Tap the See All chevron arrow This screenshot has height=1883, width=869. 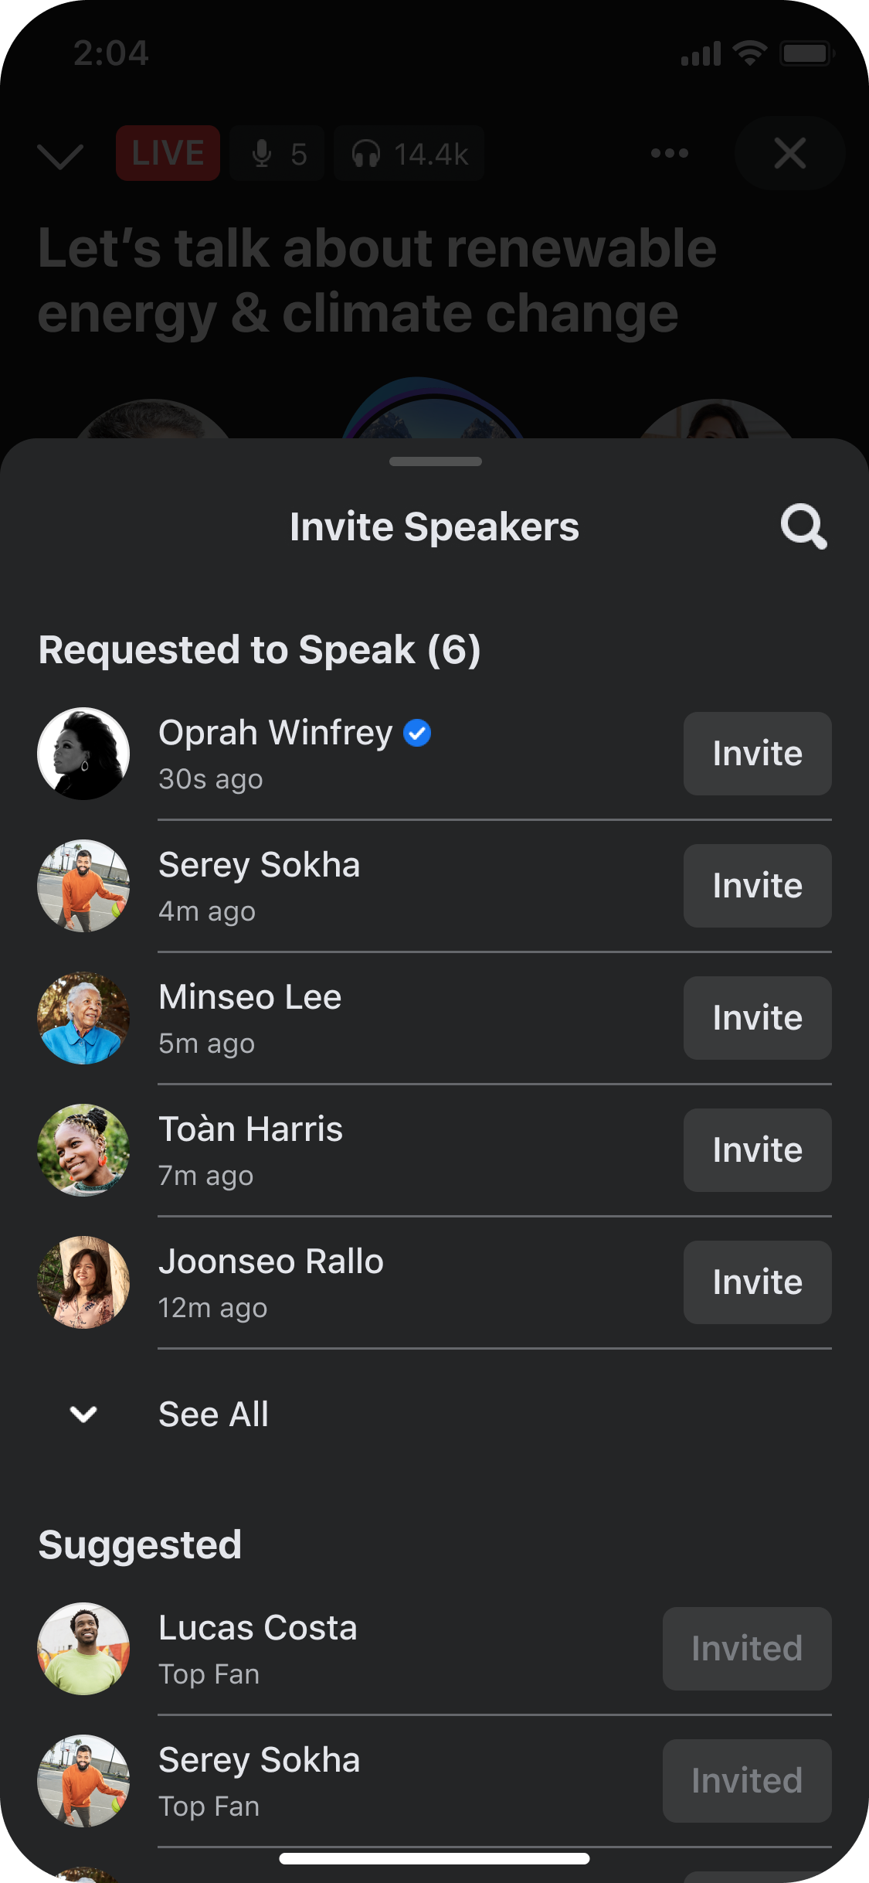[x=83, y=1415]
